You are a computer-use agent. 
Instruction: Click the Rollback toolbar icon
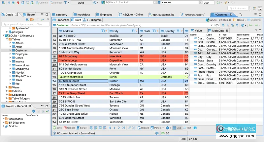(56, 3)
